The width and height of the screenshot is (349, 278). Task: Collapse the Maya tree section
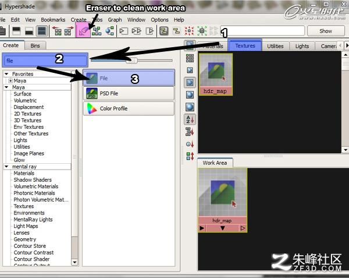click(6, 87)
